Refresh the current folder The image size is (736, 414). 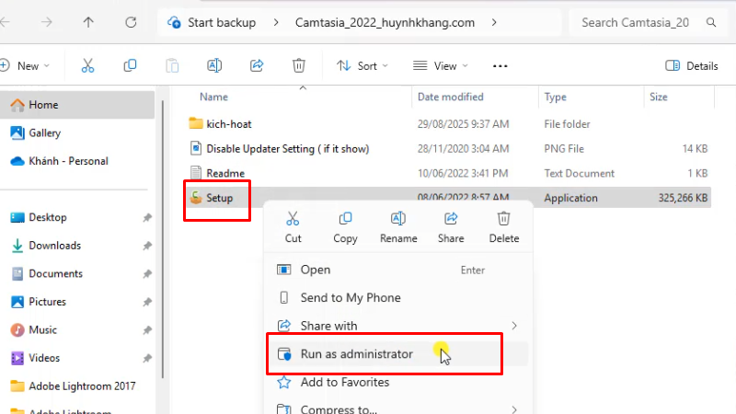(x=131, y=22)
